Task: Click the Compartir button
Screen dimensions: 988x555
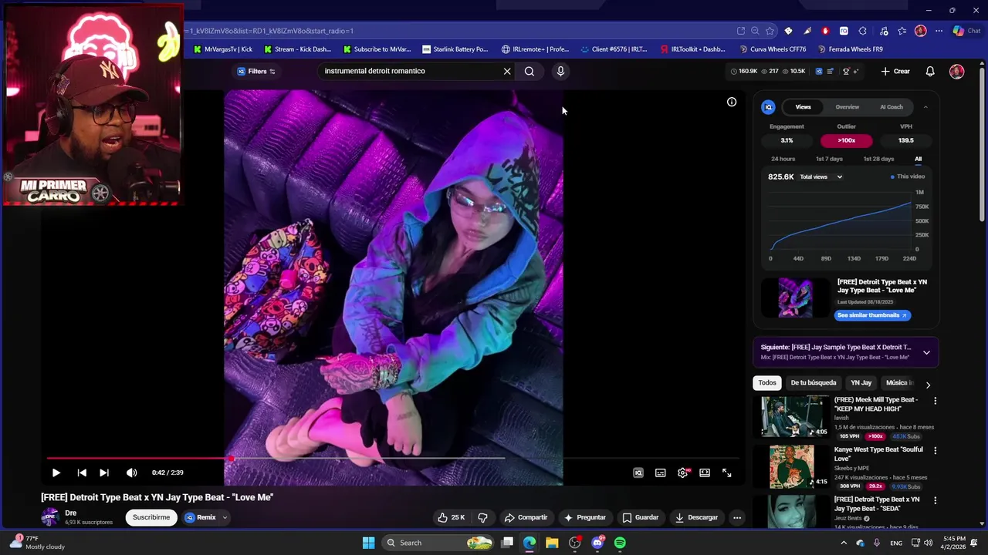Action: 526,517
